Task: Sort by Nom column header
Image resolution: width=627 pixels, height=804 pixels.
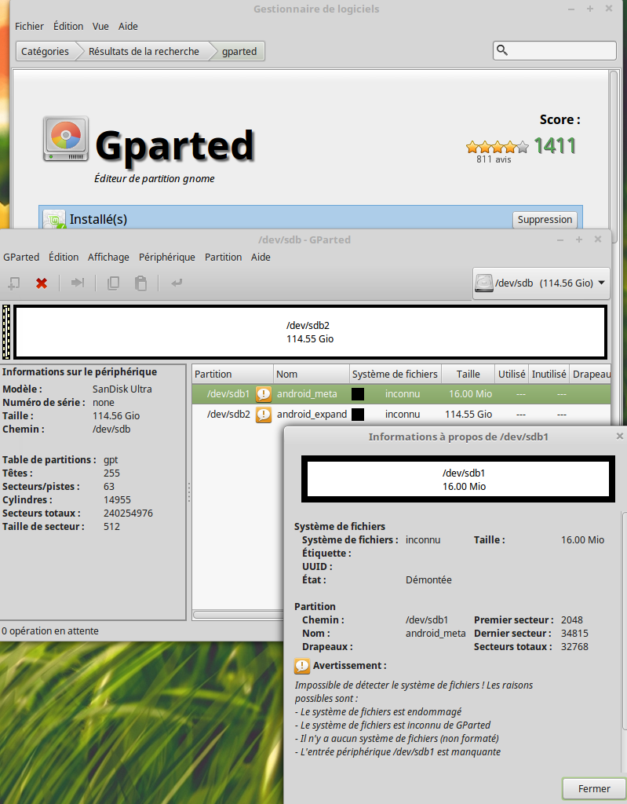Action: [312, 374]
